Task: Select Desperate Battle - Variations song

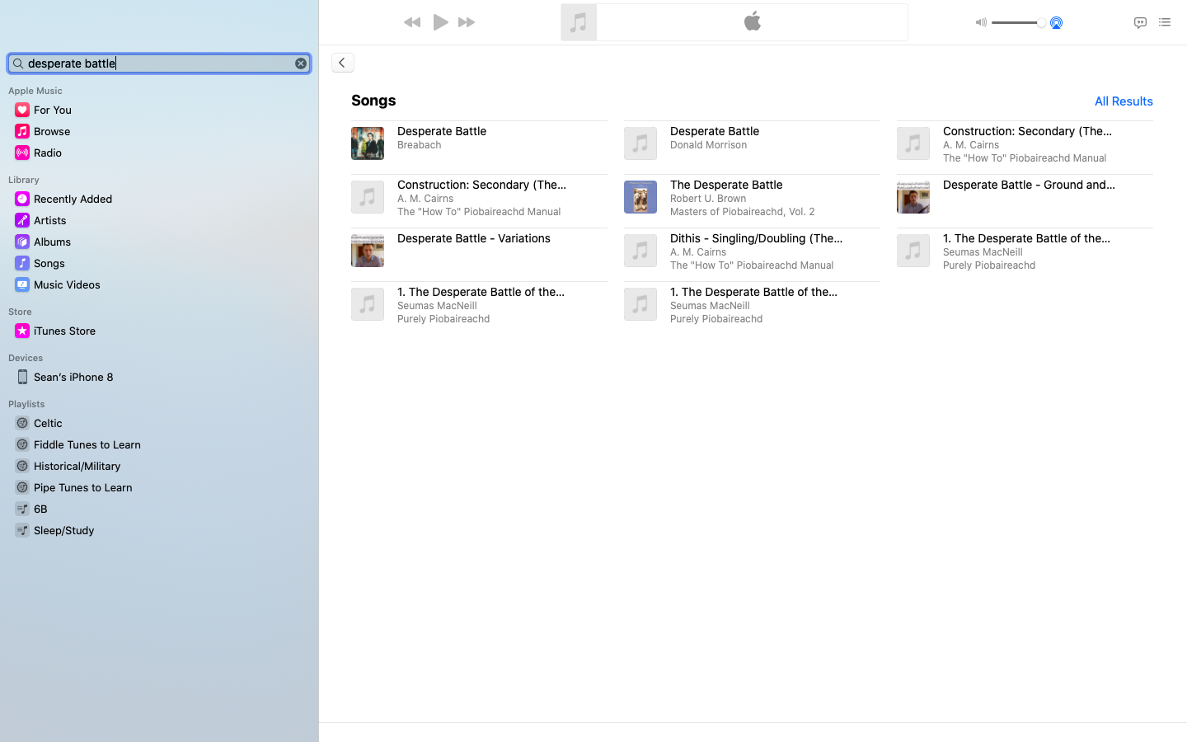Action: point(479,251)
